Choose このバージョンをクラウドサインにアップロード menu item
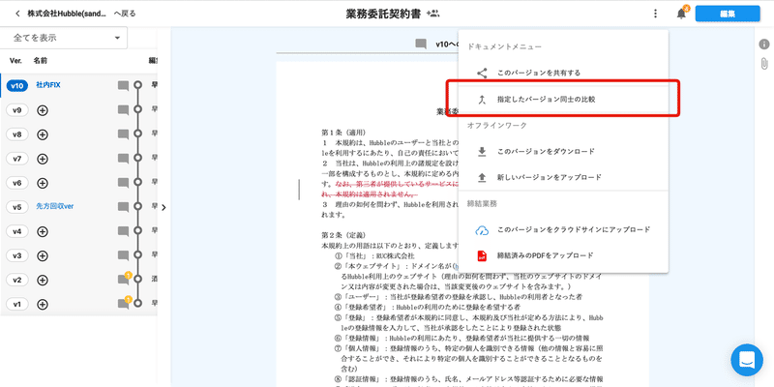Screen dimensions: 774x387 (x=563, y=229)
